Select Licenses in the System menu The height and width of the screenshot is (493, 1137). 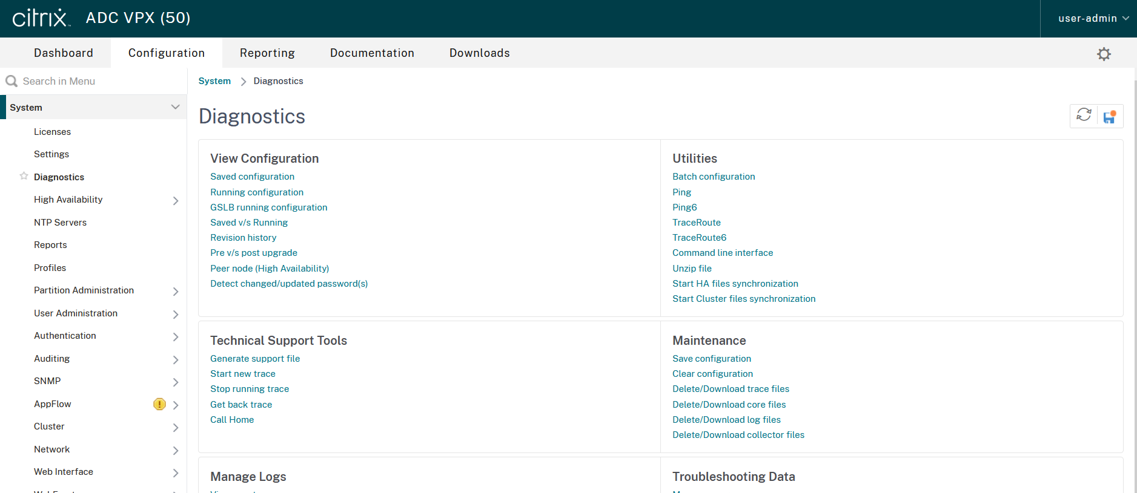pyautogui.click(x=52, y=132)
